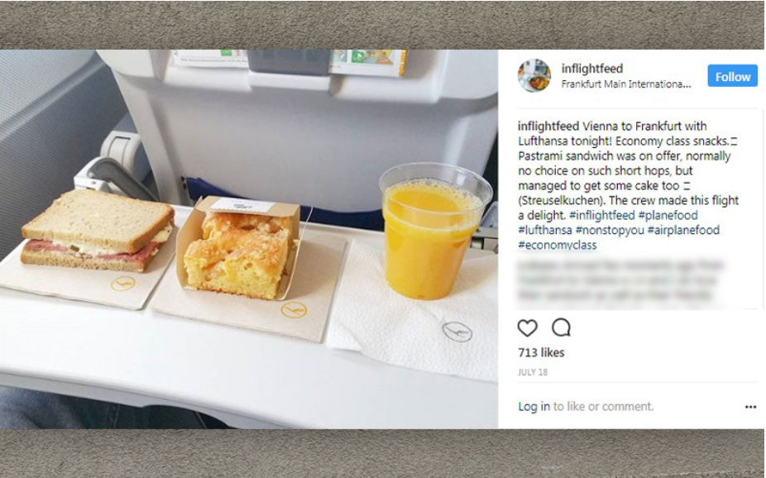
Task: Open comments via the speech bubble icon
Action: pyautogui.click(x=561, y=327)
